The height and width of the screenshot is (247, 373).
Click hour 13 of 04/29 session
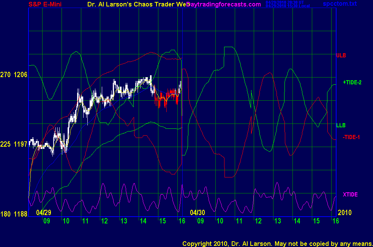click(124, 221)
